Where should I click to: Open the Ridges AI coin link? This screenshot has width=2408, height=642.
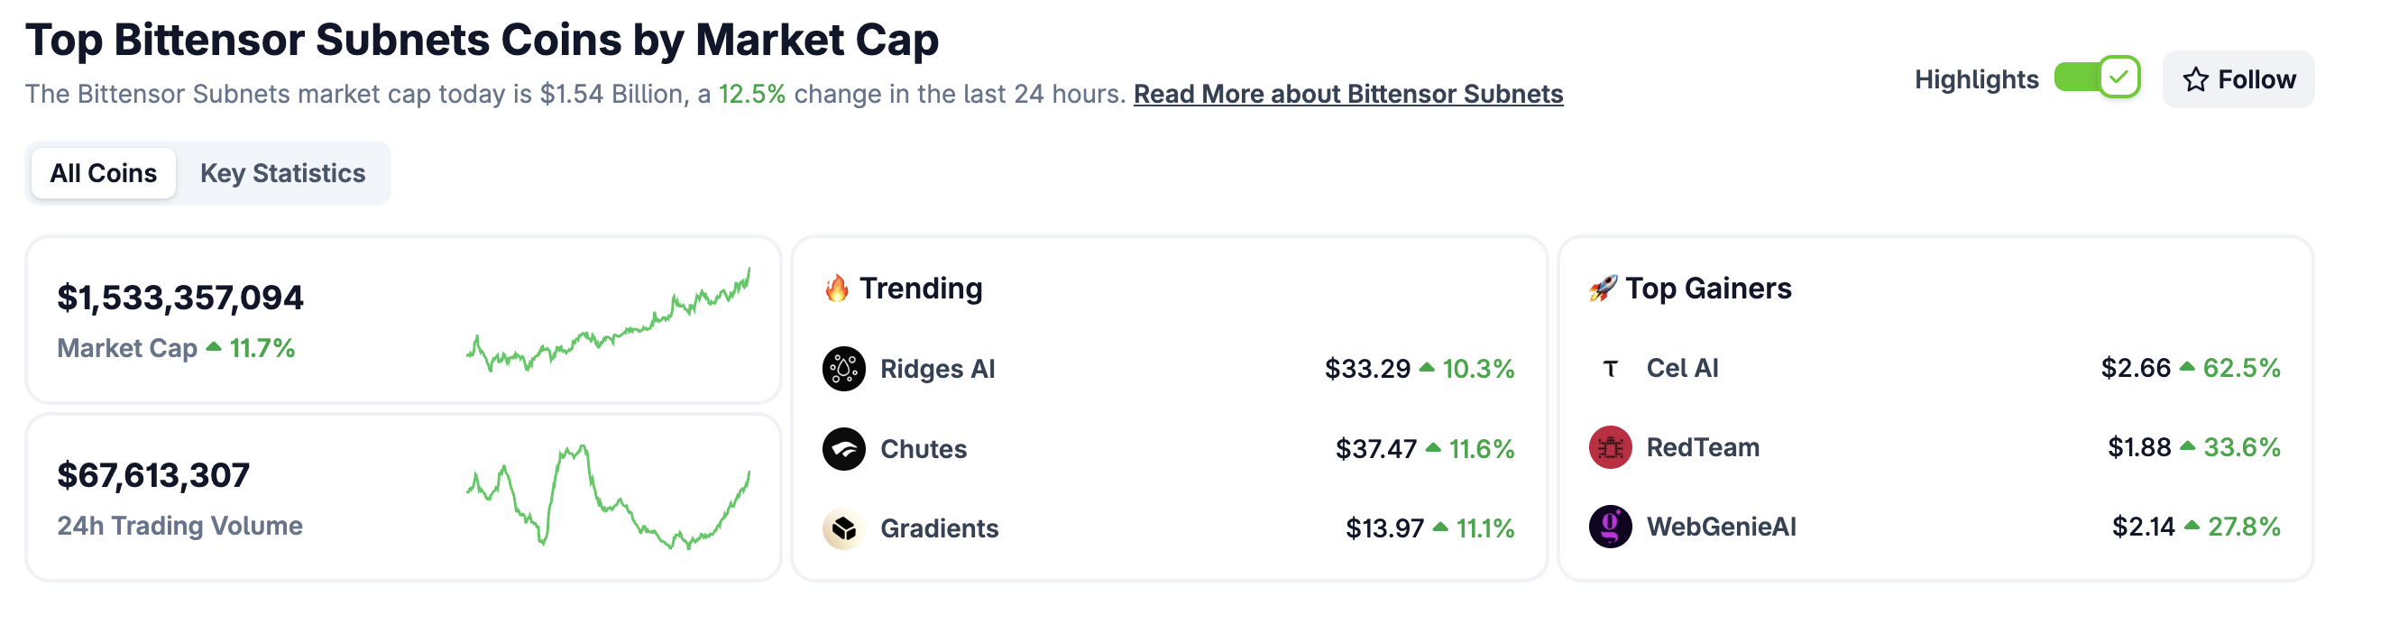(x=937, y=368)
